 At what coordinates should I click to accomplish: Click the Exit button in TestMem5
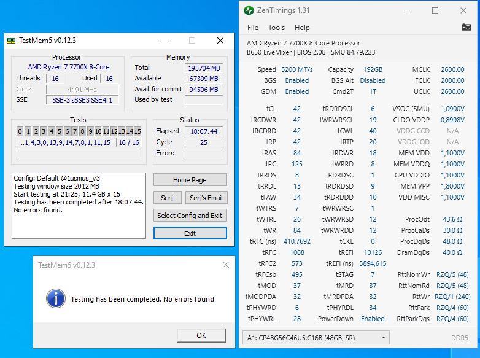[190, 233]
